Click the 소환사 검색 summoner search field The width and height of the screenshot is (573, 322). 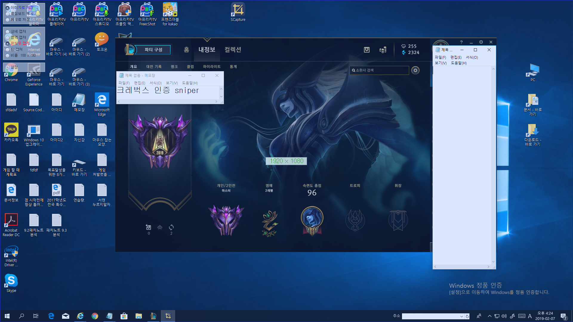click(x=379, y=70)
